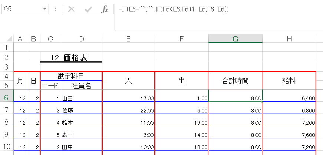The width and height of the screenshot is (323, 155).
Task: Select the cell with name 佐藤
Action: (82, 108)
